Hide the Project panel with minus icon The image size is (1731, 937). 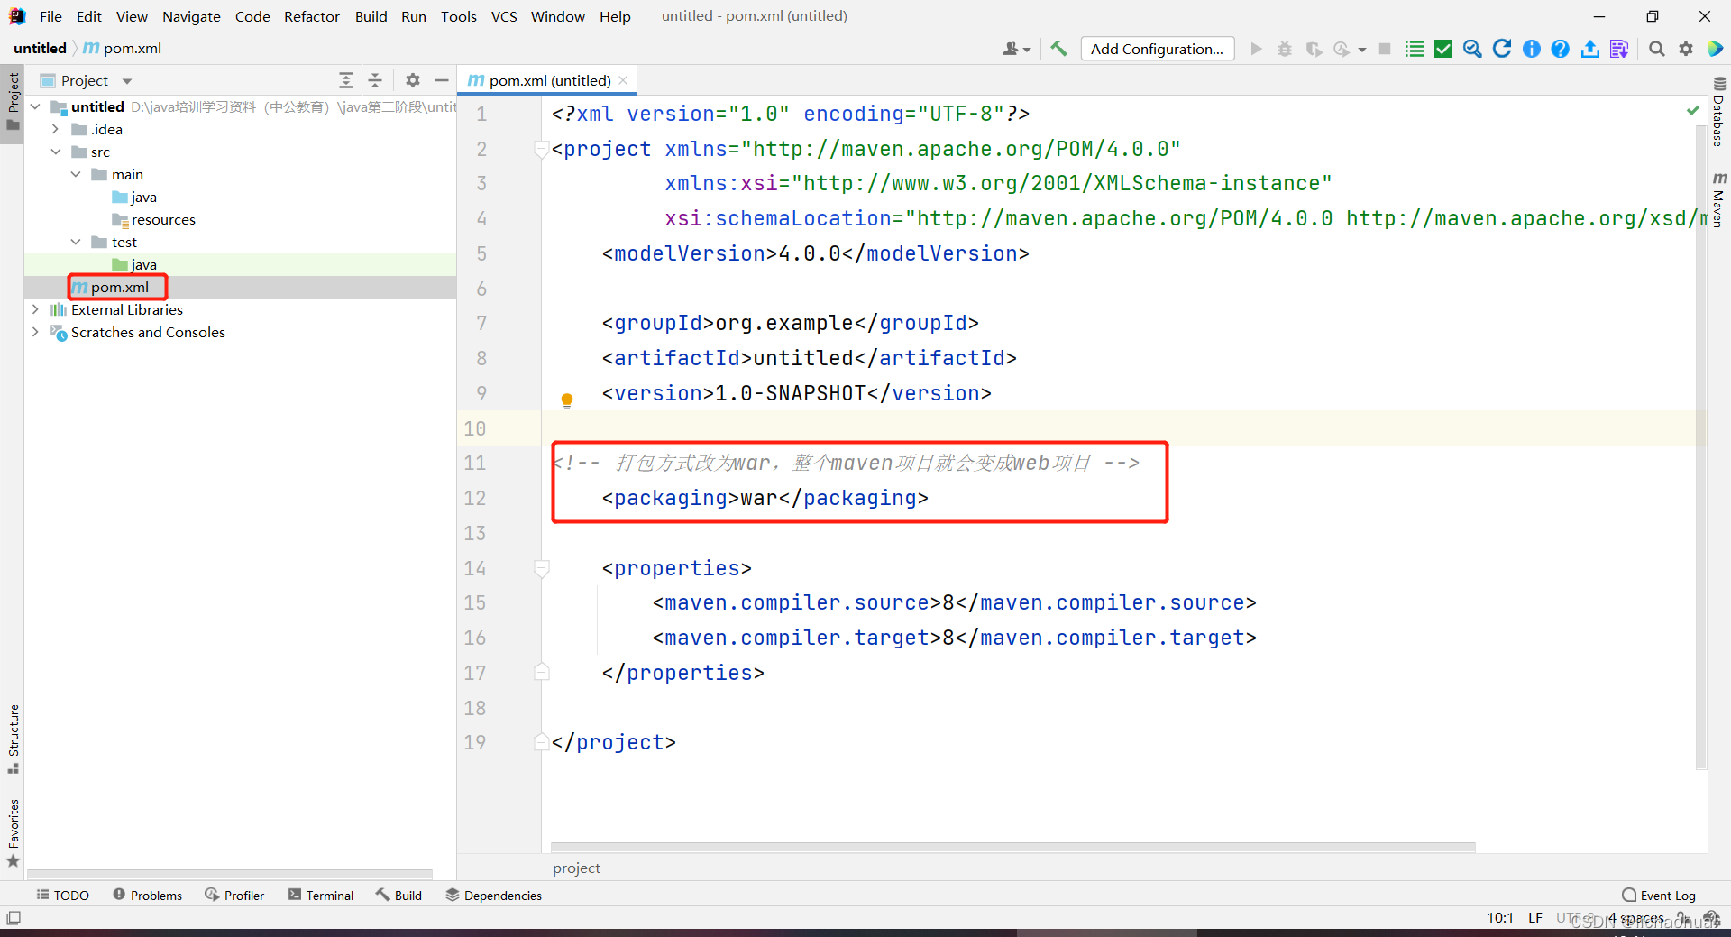[x=442, y=80]
